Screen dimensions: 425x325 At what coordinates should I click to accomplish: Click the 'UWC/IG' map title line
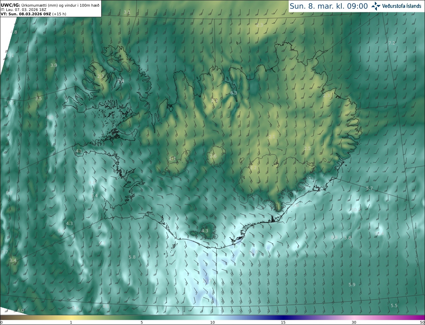50,5
